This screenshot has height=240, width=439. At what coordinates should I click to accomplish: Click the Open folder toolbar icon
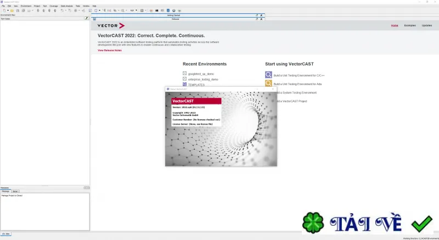12,10
